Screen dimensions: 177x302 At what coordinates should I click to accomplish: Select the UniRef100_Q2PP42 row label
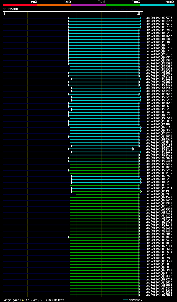159,142
